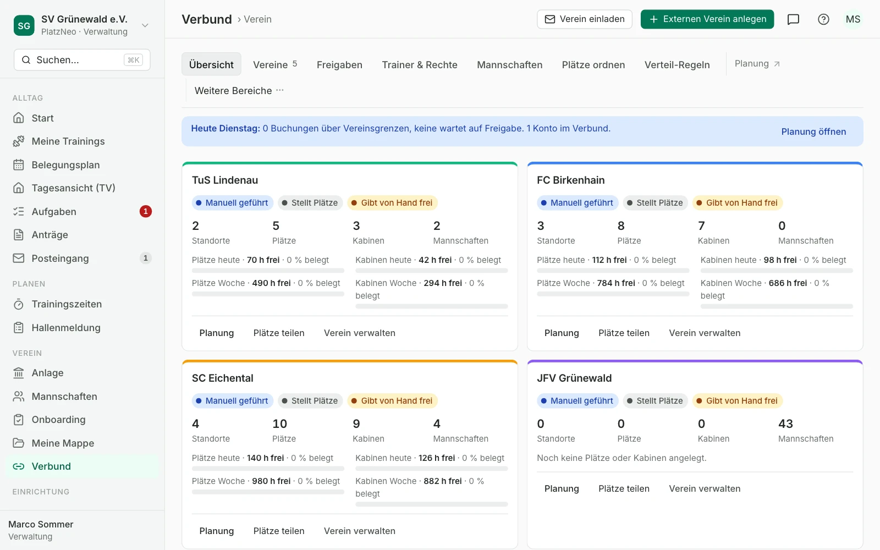Click Gibt von Hand frei badge in SC Eichental
Viewport: 880px width, 550px height.
pyautogui.click(x=392, y=401)
